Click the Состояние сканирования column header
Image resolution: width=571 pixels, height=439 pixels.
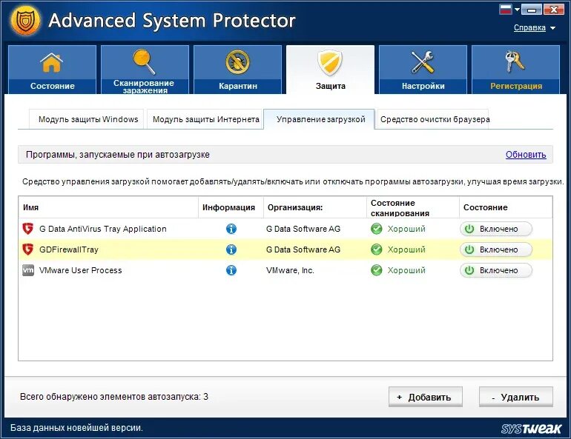point(413,207)
